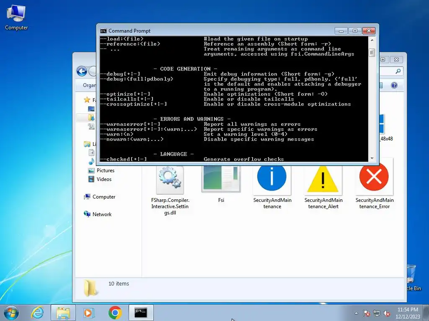This screenshot has width=429, height=321.
Task: Click Command Prompt scrollbar up arrow
Action: click(372, 40)
